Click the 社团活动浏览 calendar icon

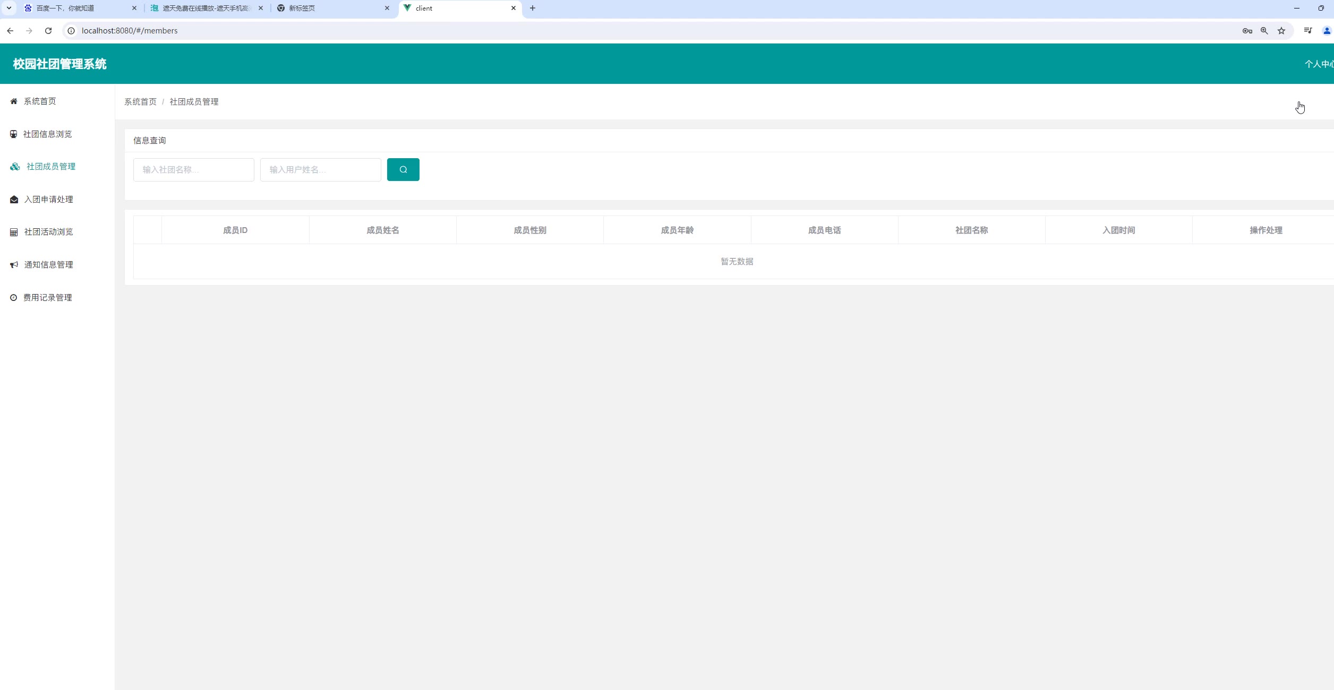14,232
